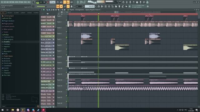Screen dimensions: 200x112
Task: Open the global snap Line dropdown
Action: (x=79, y=6)
